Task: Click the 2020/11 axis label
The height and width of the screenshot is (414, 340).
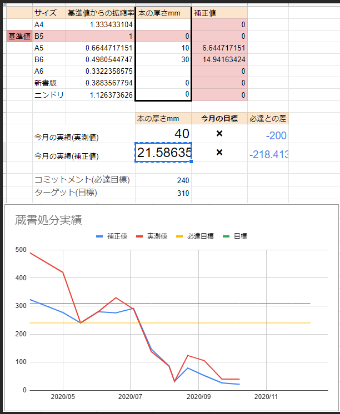Action: [266, 397]
